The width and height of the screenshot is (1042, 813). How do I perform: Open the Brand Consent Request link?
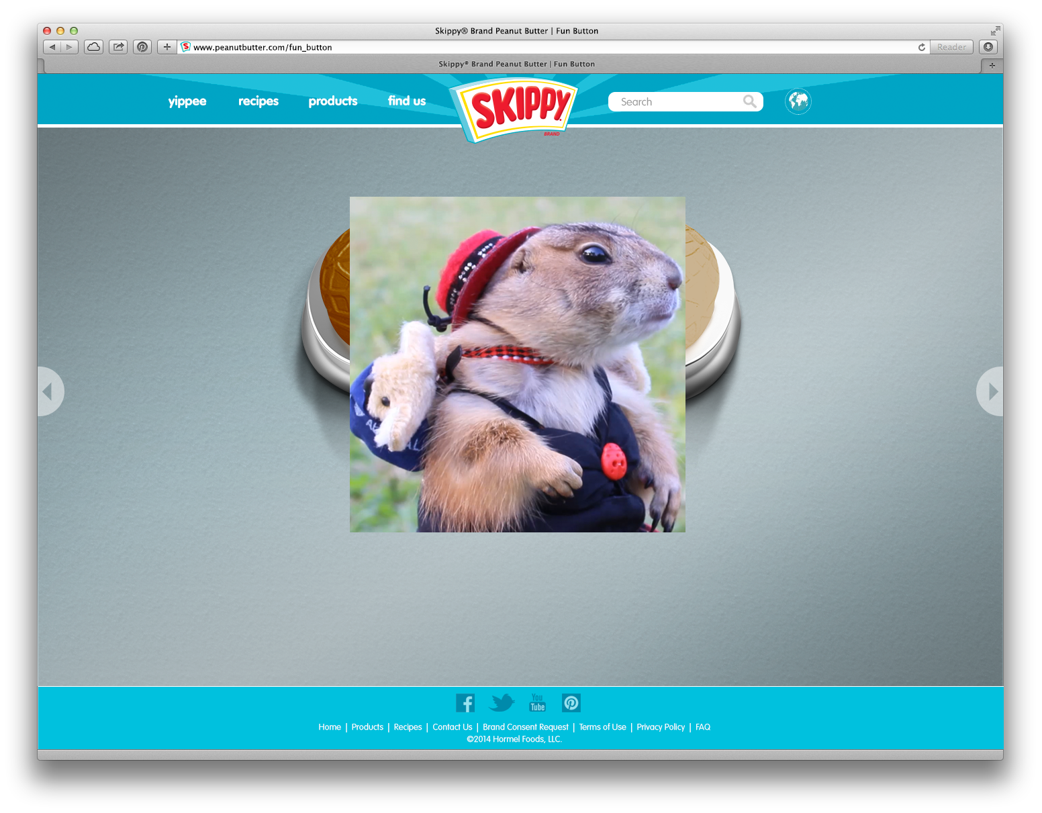click(526, 727)
